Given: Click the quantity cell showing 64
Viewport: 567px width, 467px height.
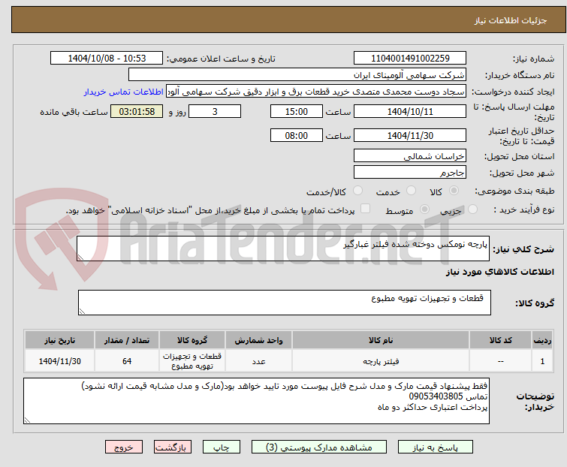Looking at the screenshot, I should 127,361.
